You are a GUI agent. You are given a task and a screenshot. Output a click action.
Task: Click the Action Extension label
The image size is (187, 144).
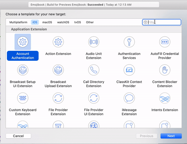click(x=58, y=54)
